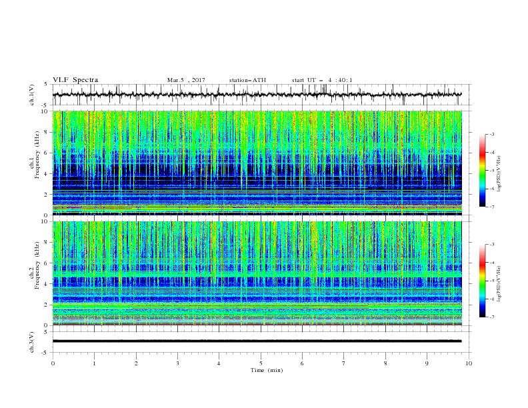This screenshot has height=408, width=528.
Task: Select the lower colorbar 'log(PSD)(V²/Hz)' label
Action: coord(499,284)
